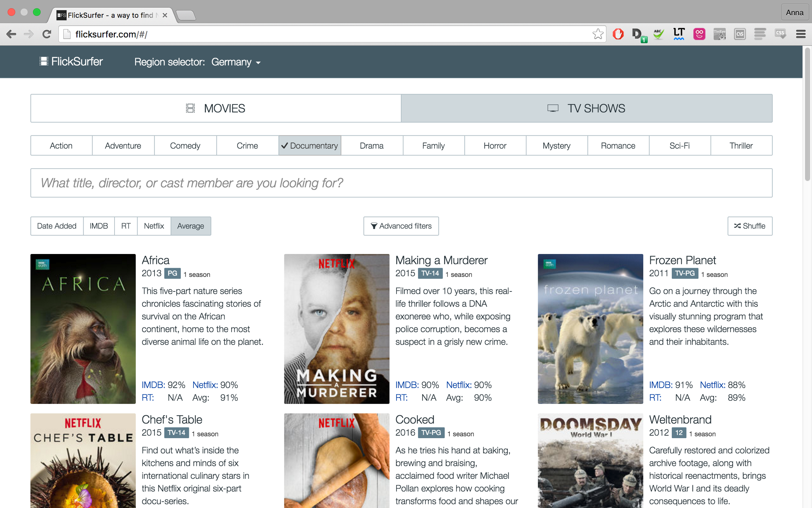Viewport: 812px width, 508px height.
Task: Click the Cooked title
Action: 415,420
